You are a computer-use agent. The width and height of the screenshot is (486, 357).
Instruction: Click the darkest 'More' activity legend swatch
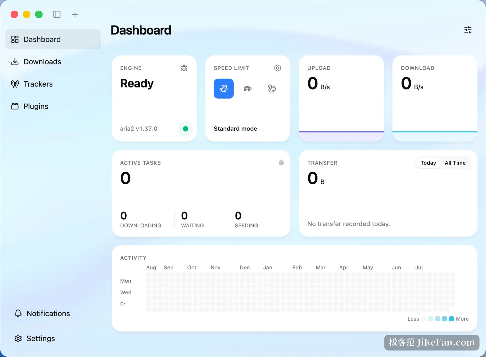(x=451, y=319)
